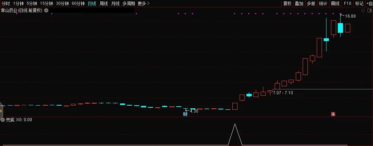Click the 常山药业(日线.前复权) title
This screenshot has width=373, height=146.
point(22,10)
